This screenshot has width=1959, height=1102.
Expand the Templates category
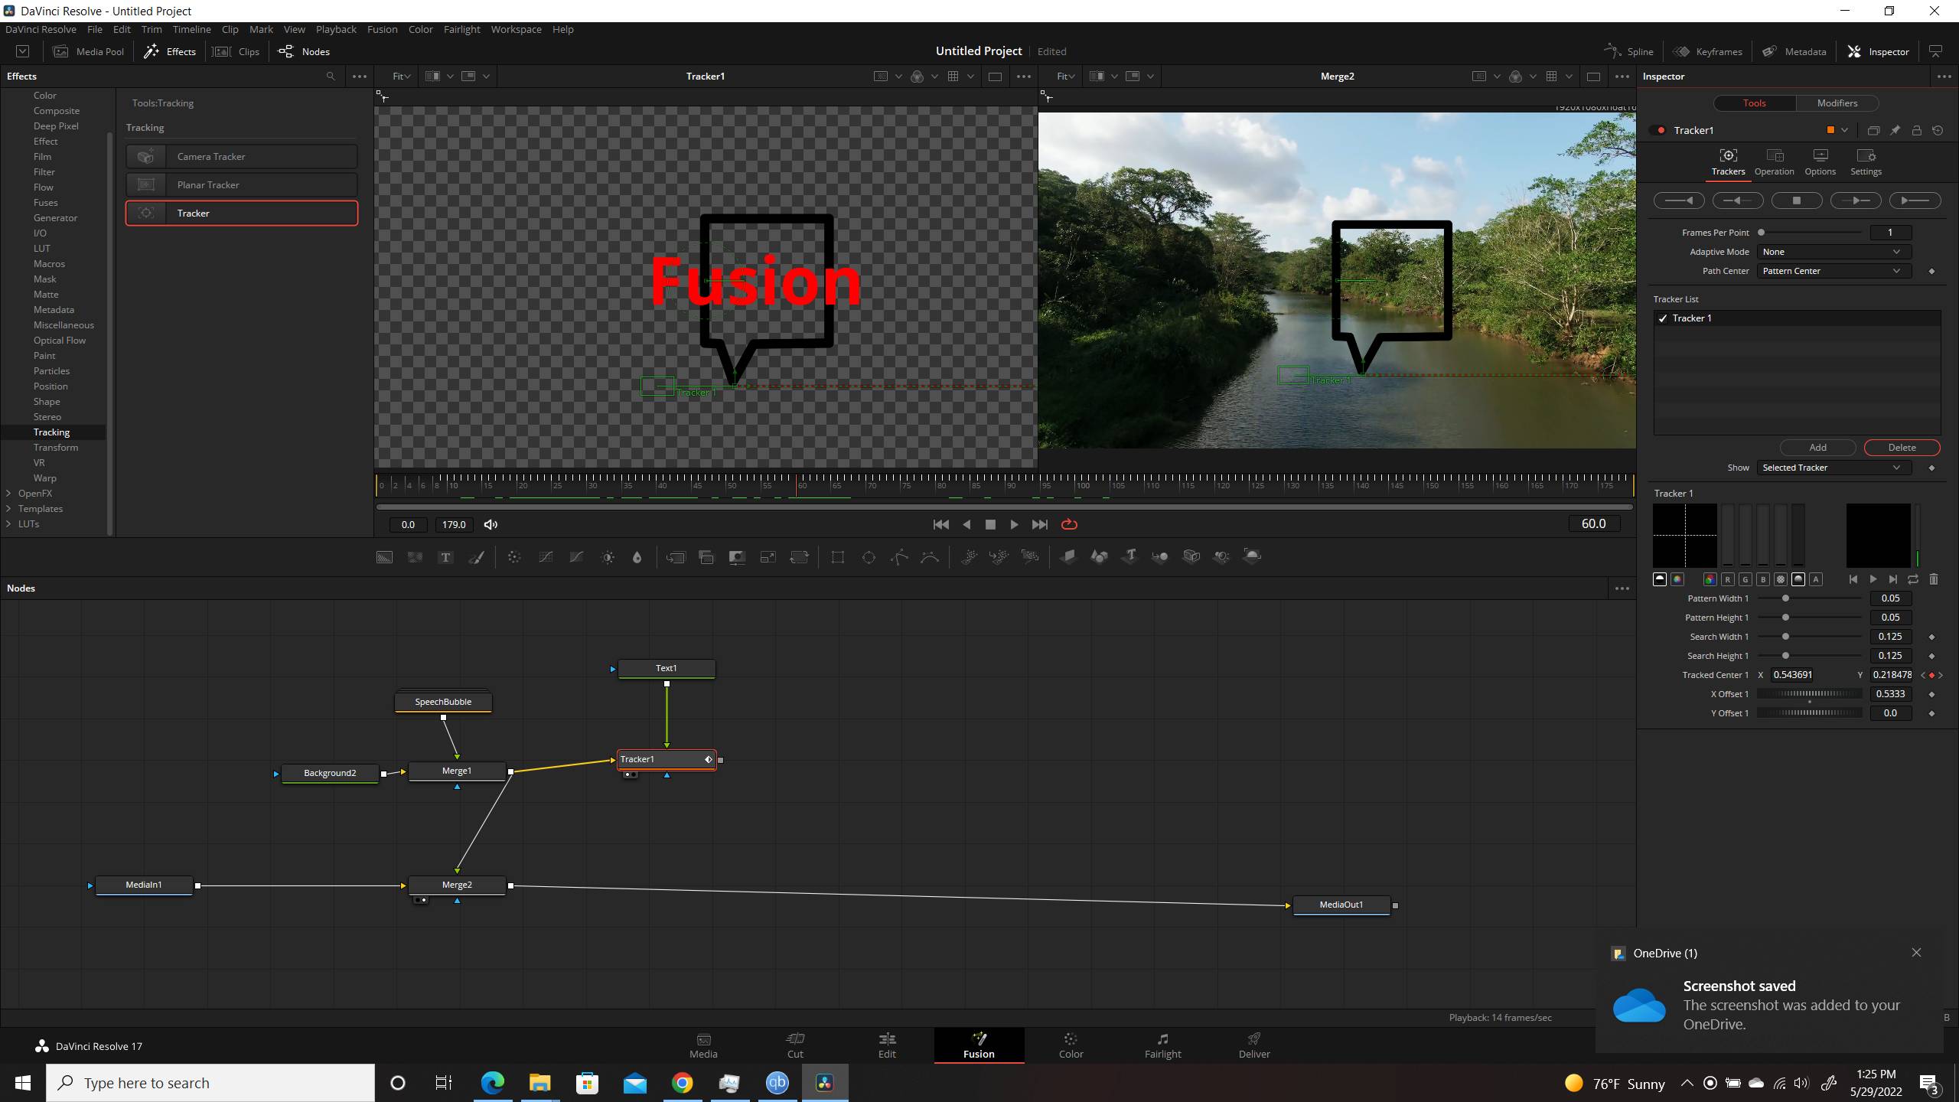(8, 509)
